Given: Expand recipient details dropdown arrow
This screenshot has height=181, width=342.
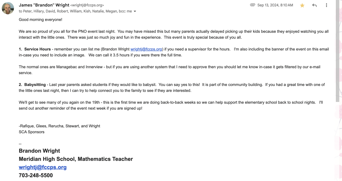Looking at the screenshot, I should [x=135, y=11].
